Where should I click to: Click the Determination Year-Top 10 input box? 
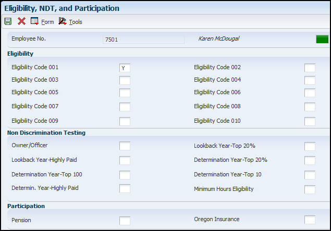[310, 175]
